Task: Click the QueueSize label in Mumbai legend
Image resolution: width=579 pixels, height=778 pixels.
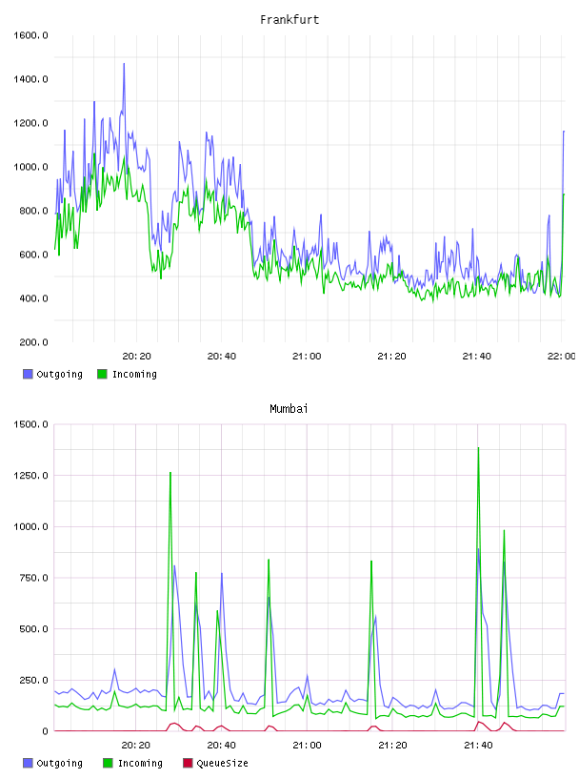Action: click(x=222, y=763)
